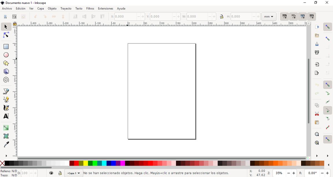The image size is (333, 177).
Task: Pick the Spiral tool
Action: pos(6,80)
